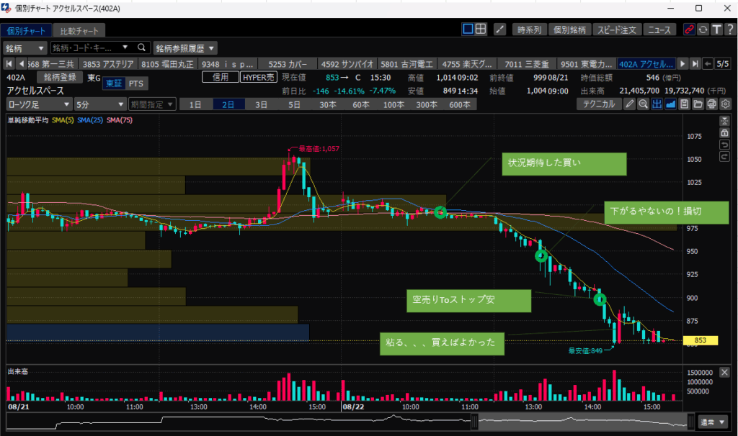Screen dimensions: 738x436
Task: Click the red link chain icon
Action: pos(690,29)
